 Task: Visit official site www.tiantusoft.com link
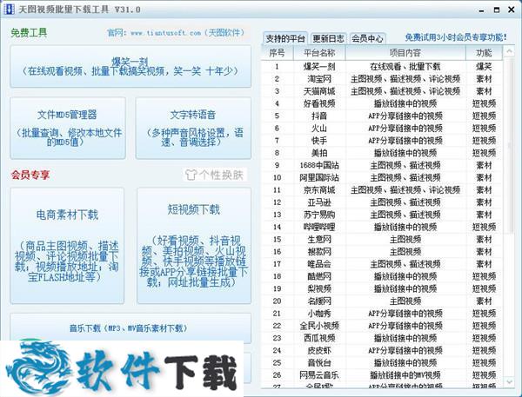(x=165, y=33)
